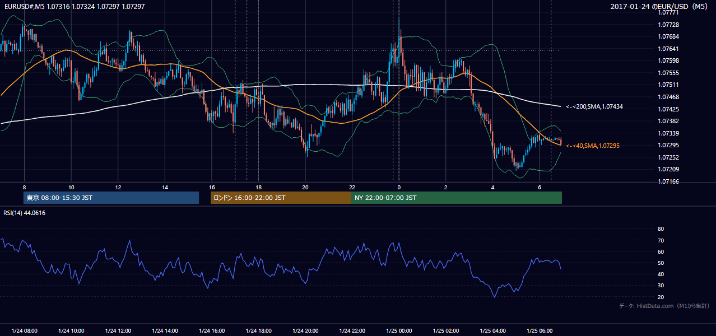The image size is (716, 336).
Task: Select the London 16:00-22:00 JST session bar
Action: click(x=281, y=198)
